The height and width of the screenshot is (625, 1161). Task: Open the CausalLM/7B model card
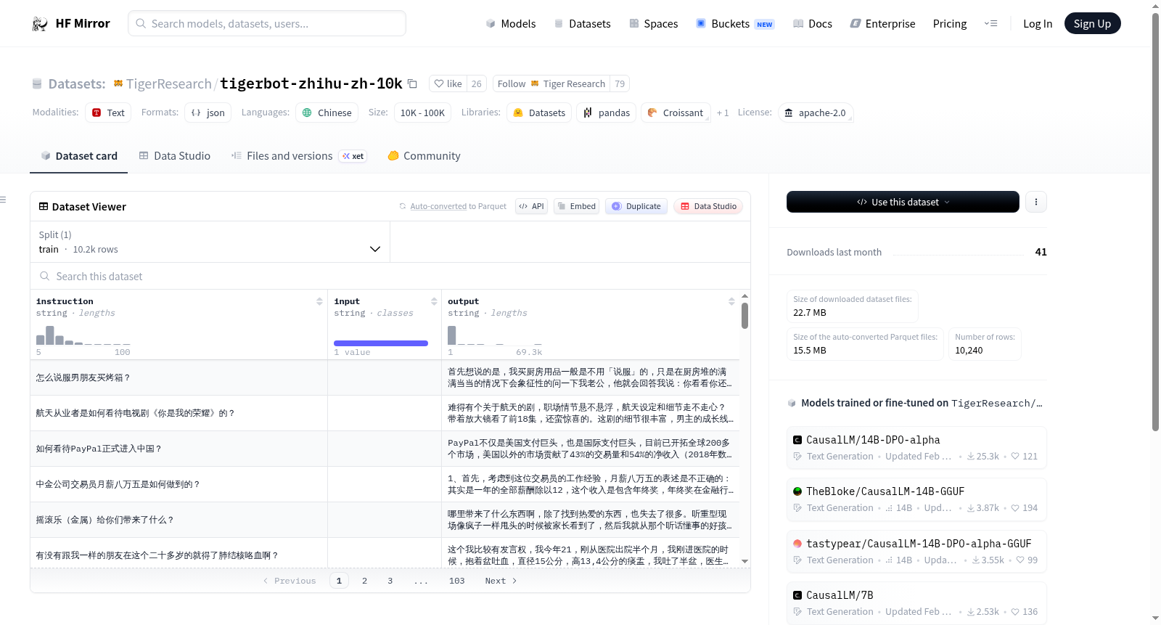click(x=916, y=602)
